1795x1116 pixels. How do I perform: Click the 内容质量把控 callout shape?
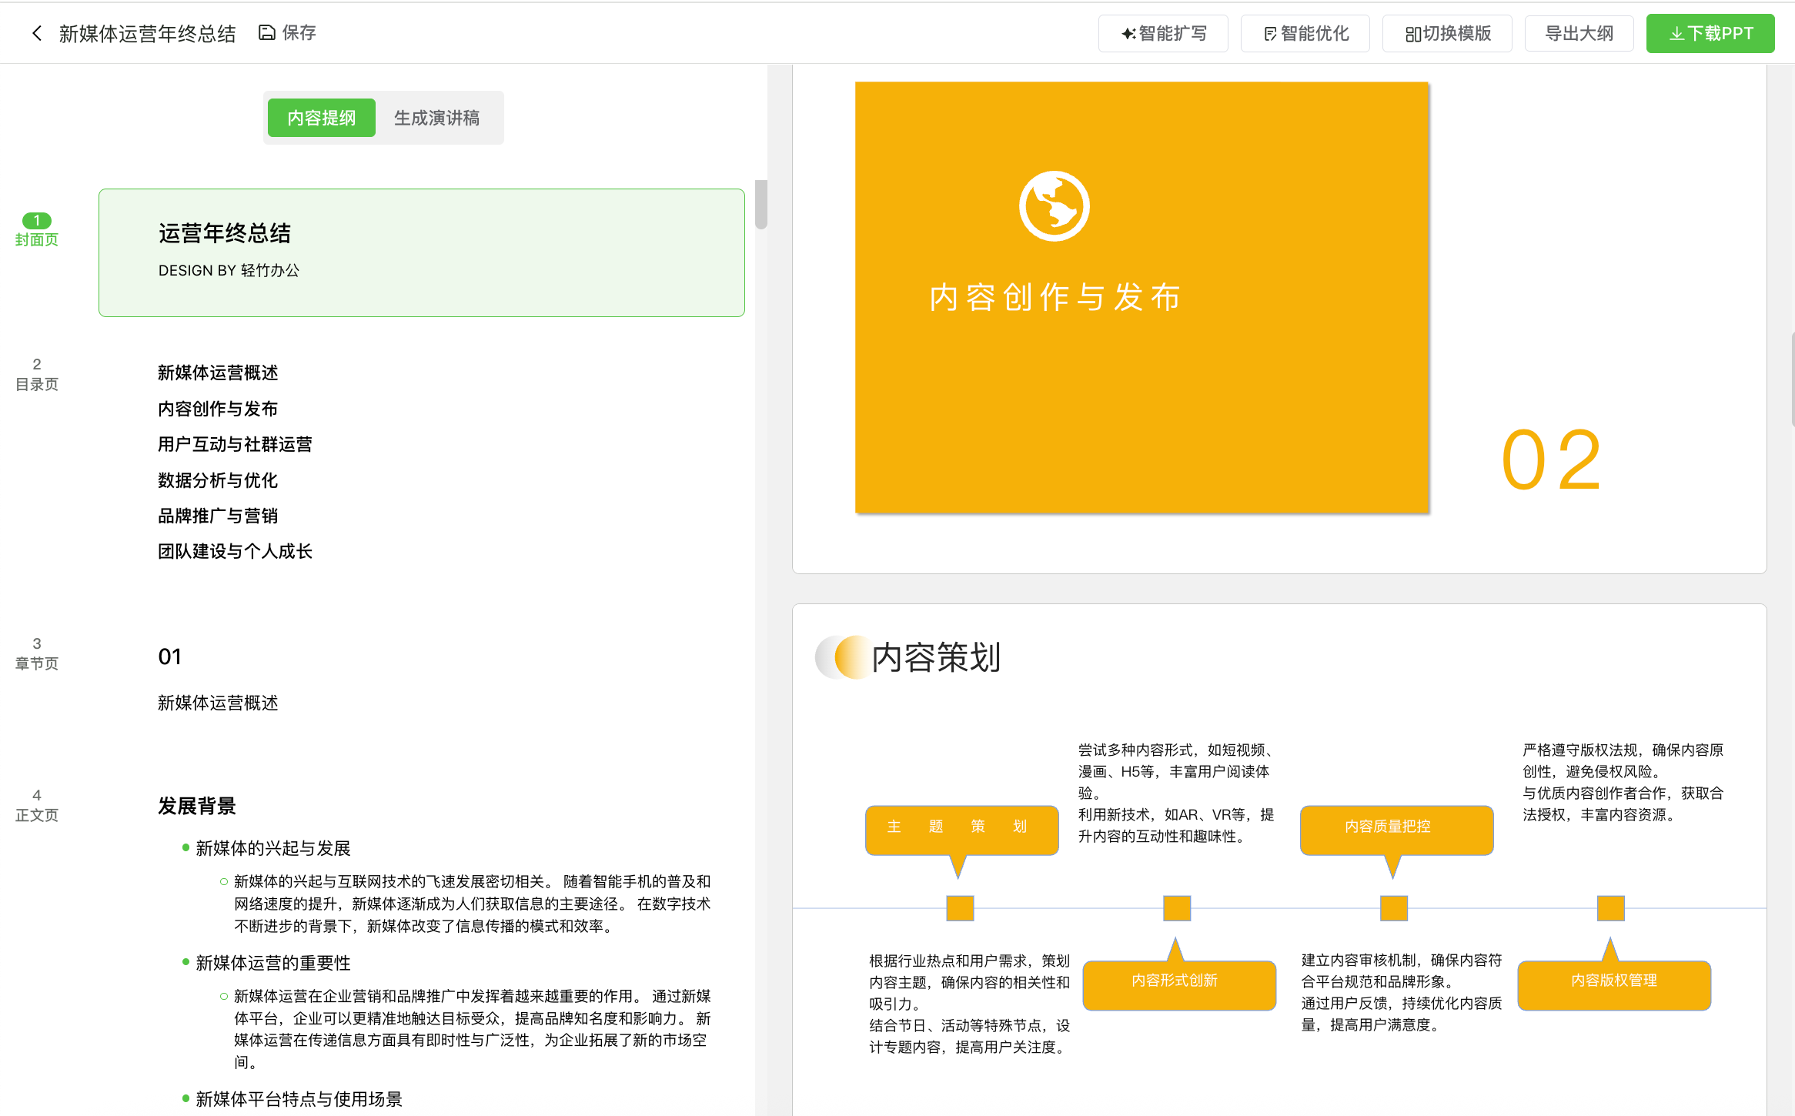point(1396,827)
